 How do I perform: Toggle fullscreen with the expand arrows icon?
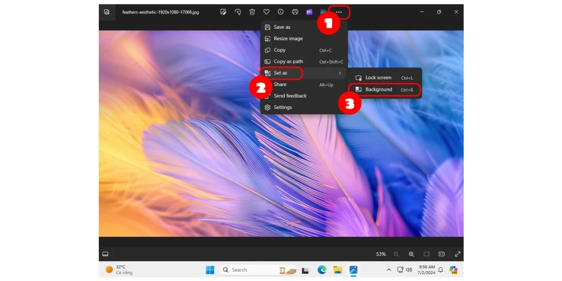[x=458, y=254]
